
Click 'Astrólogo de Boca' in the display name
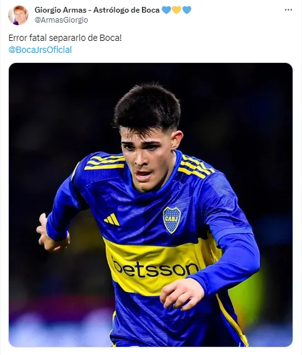click(x=126, y=10)
